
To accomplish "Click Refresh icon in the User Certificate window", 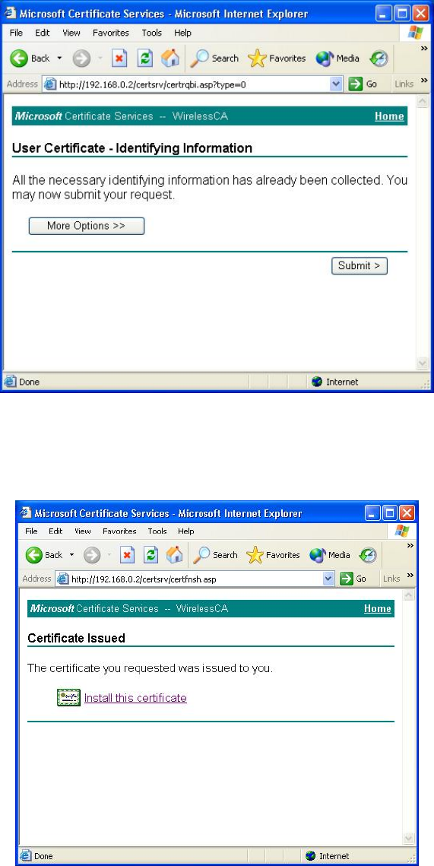I will click(x=144, y=58).
